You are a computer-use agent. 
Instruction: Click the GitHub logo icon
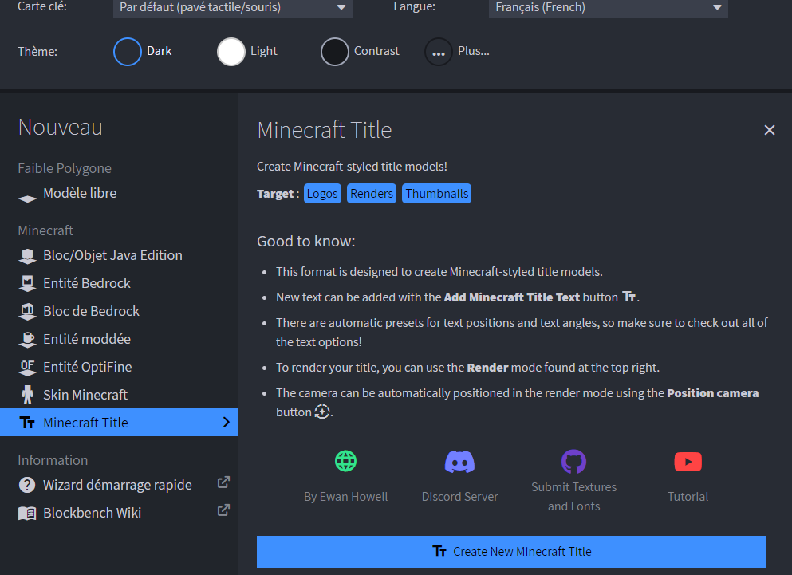tap(573, 461)
